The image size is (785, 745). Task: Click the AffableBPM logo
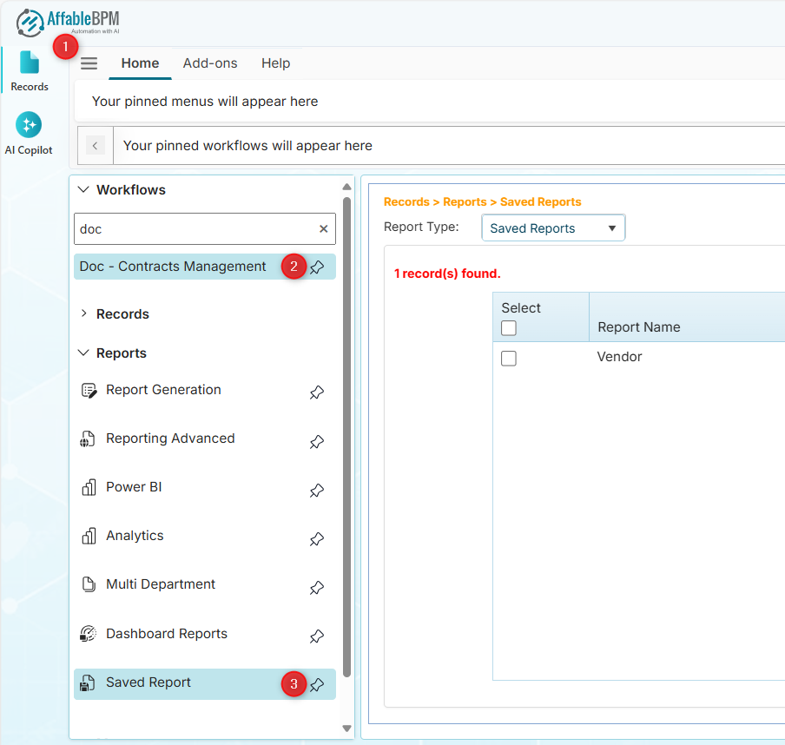65,19
